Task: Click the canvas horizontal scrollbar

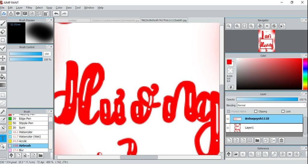Action: point(139,157)
